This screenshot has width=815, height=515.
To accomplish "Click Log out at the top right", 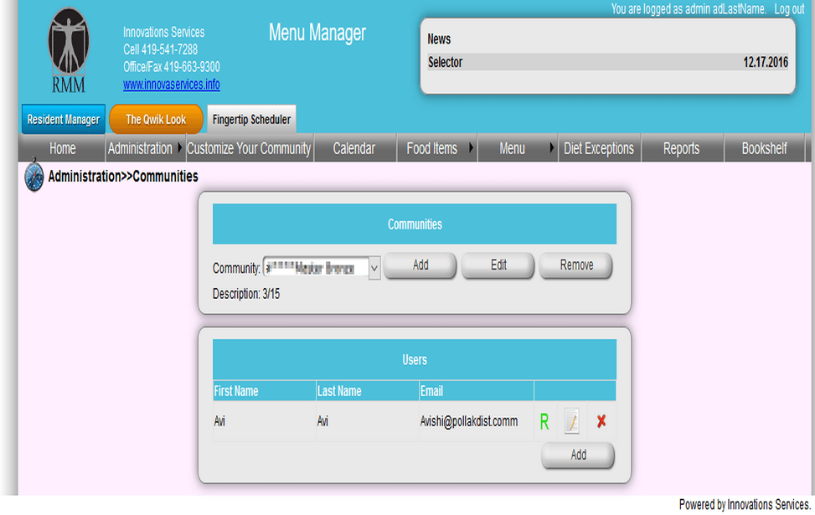I will point(788,8).
